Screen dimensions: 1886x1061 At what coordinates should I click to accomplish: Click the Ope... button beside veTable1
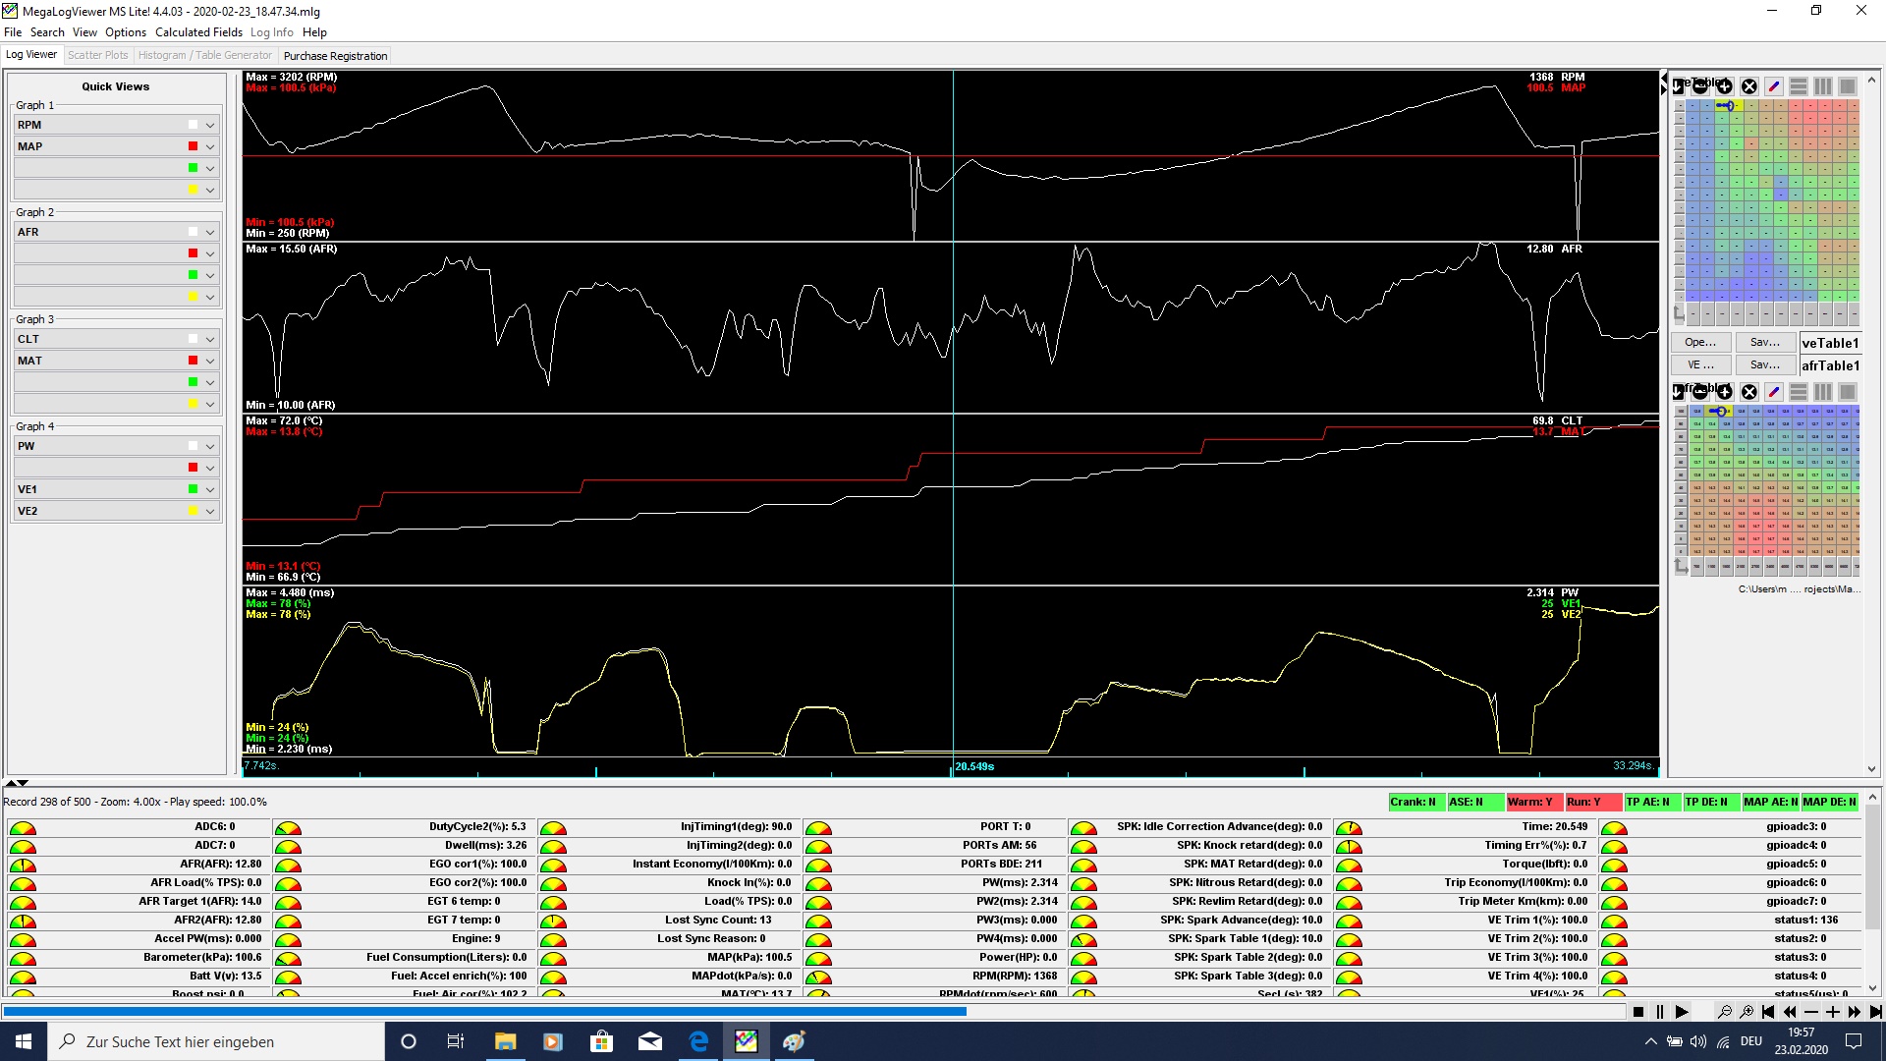(x=1700, y=342)
